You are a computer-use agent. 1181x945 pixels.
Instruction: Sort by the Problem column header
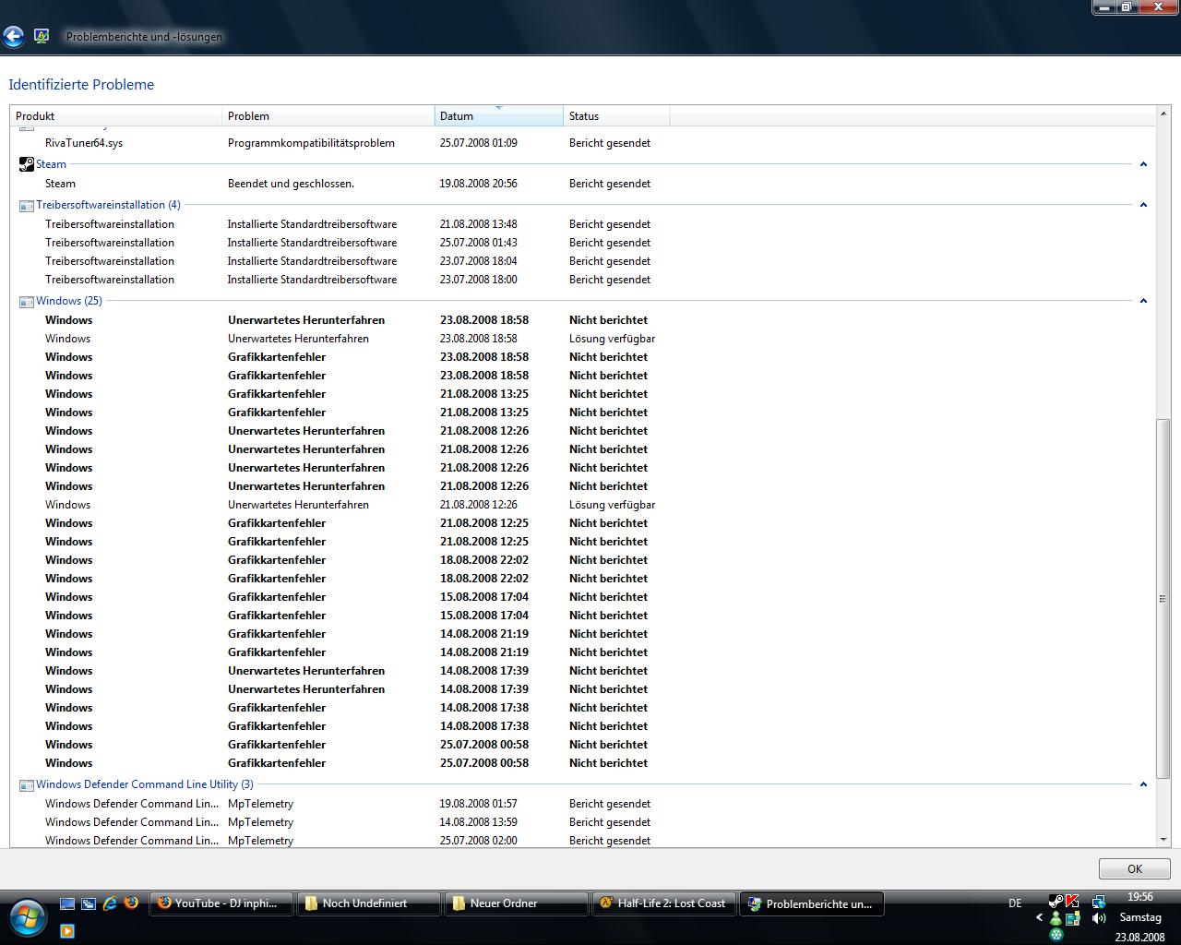(x=328, y=116)
